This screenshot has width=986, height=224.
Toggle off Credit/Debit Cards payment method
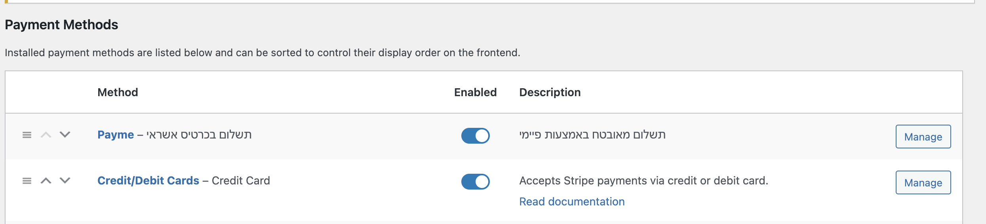coord(475,182)
